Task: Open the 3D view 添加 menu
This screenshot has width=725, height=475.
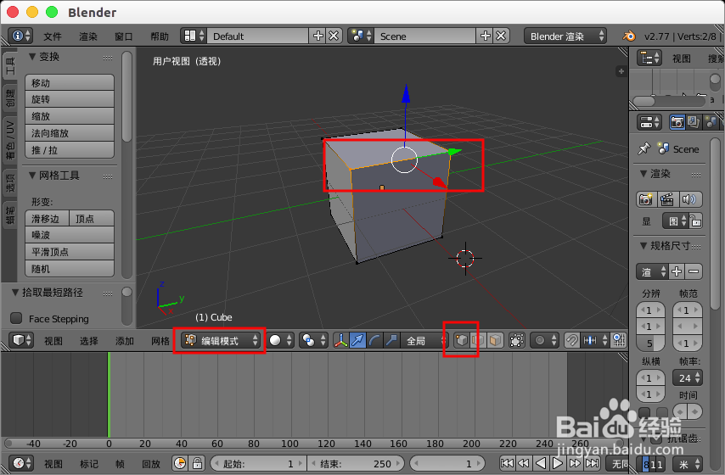Action: 125,341
